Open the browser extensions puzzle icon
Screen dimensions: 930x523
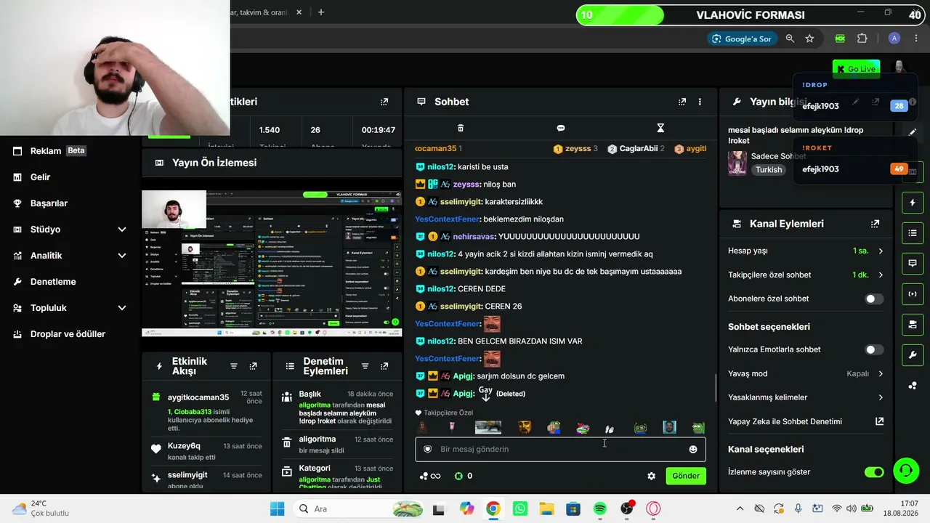coord(862,38)
